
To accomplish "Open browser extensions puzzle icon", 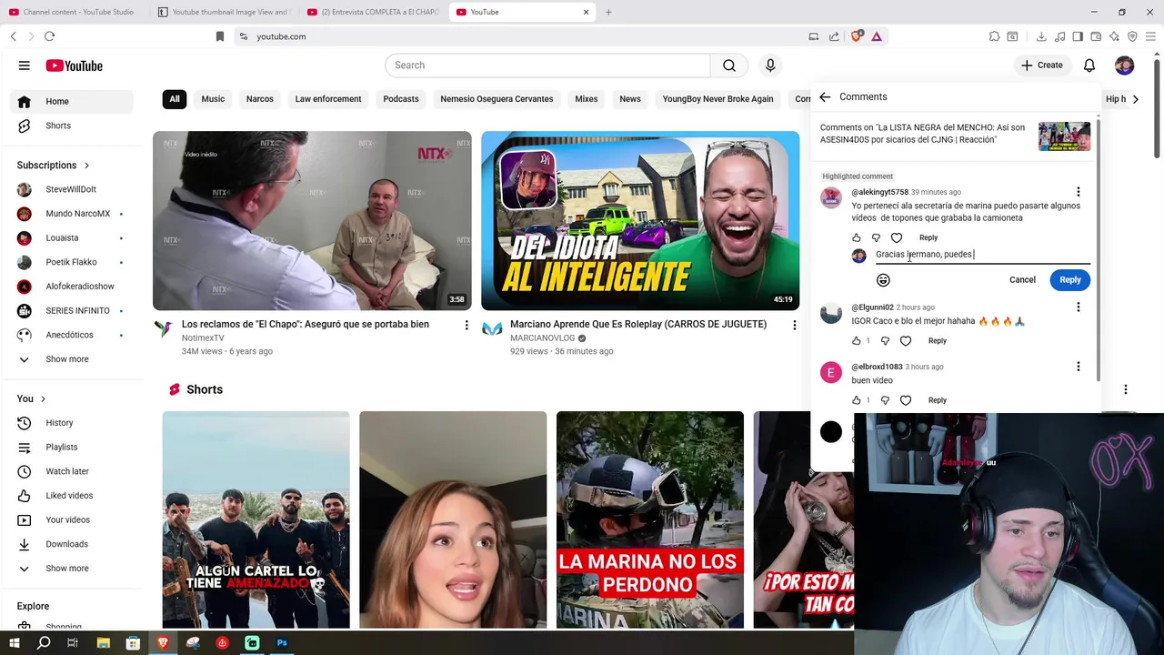I will [994, 36].
